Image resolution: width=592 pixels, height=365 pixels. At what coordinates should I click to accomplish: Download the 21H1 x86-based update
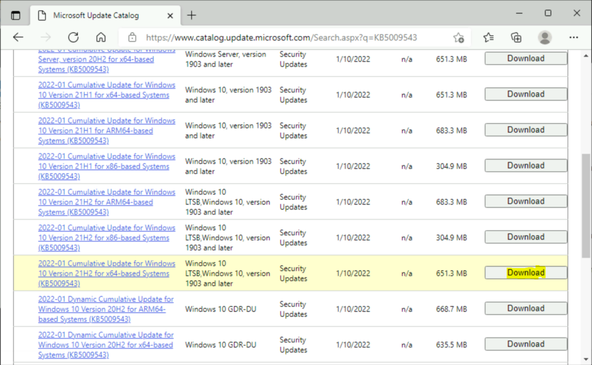tap(526, 166)
